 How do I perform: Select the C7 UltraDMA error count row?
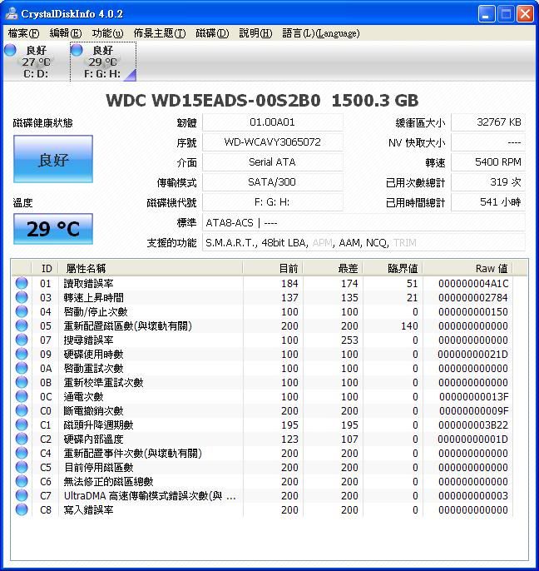[x=150, y=496]
